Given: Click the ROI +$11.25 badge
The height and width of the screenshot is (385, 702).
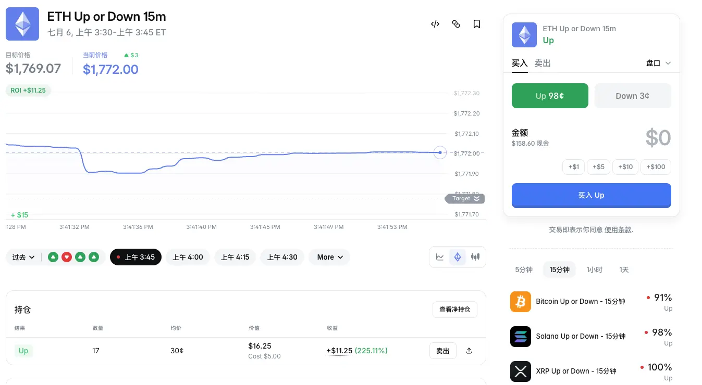Looking at the screenshot, I should (28, 91).
